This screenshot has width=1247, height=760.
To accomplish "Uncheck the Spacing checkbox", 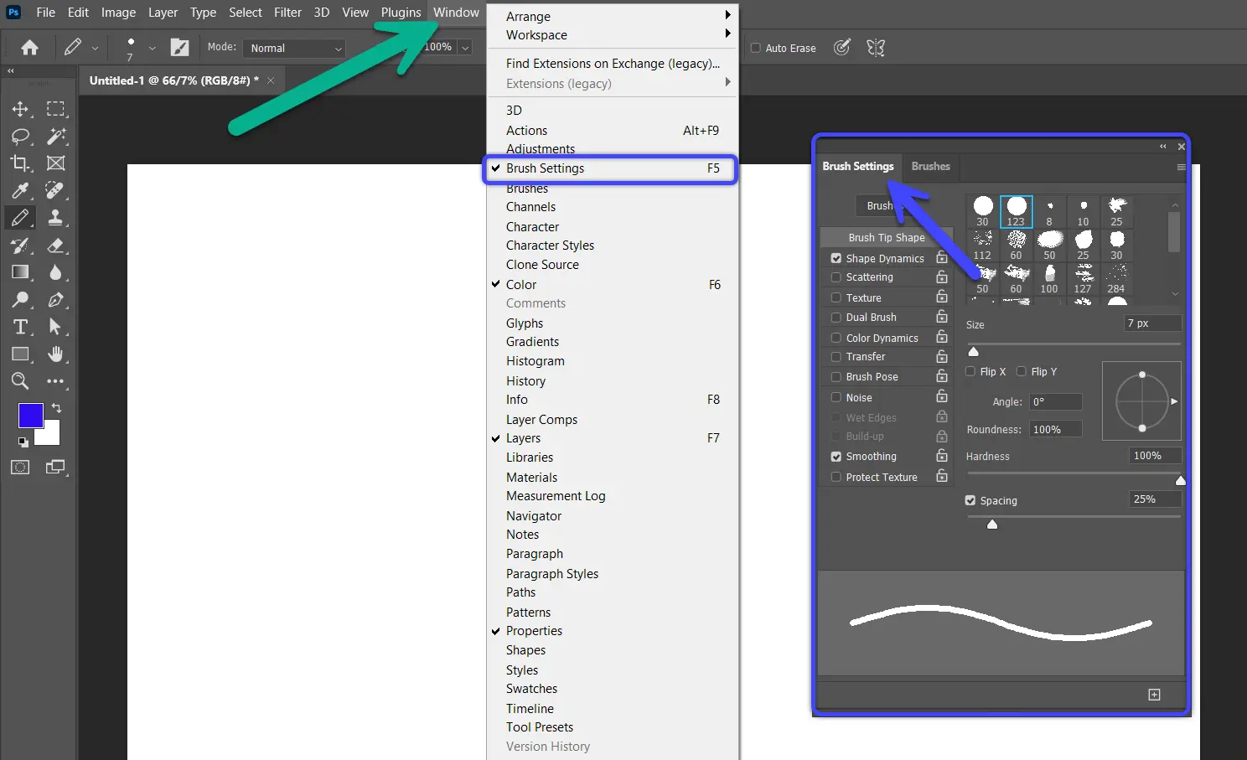I will click(x=970, y=500).
